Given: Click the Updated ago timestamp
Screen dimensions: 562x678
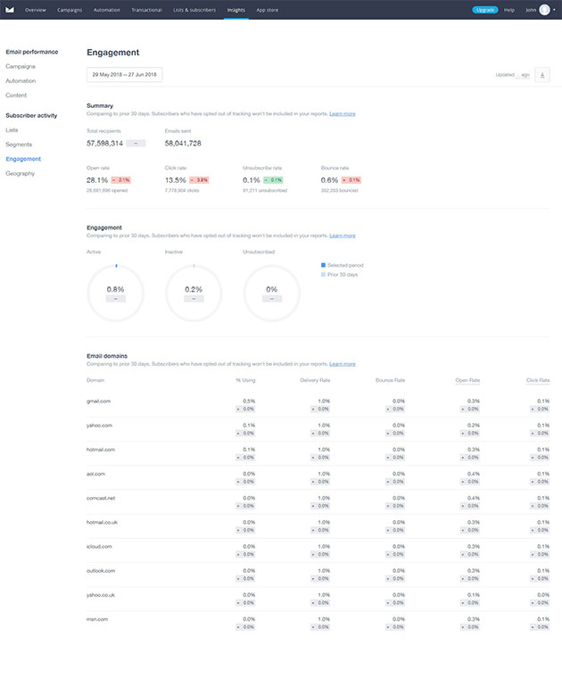Looking at the screenshot, I should click(513, 75).
